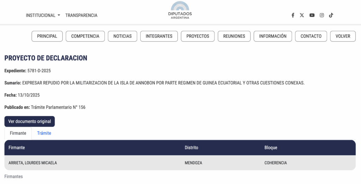Open the TikTok icon

[x=331, y=15]
